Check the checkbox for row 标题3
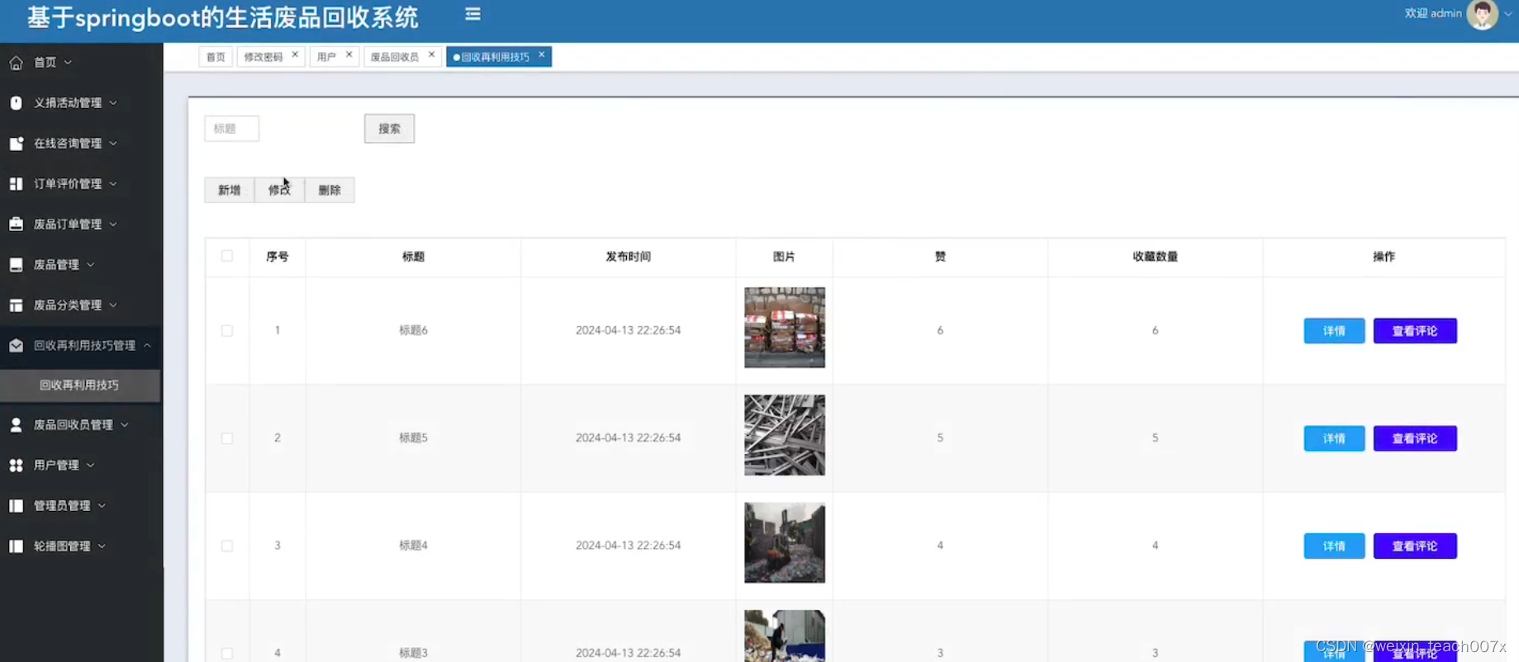This screenshot has height=662, width=1519. point(227,653)
